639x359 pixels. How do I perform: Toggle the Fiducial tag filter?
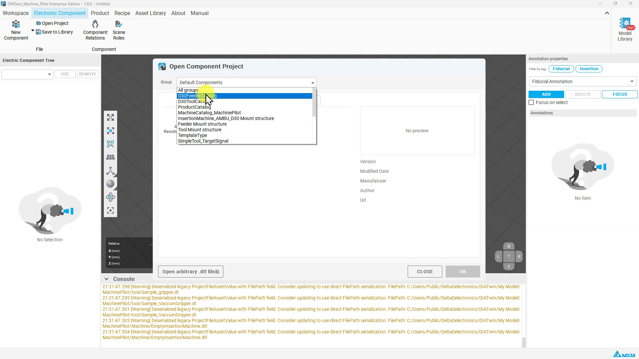(561, 69)
